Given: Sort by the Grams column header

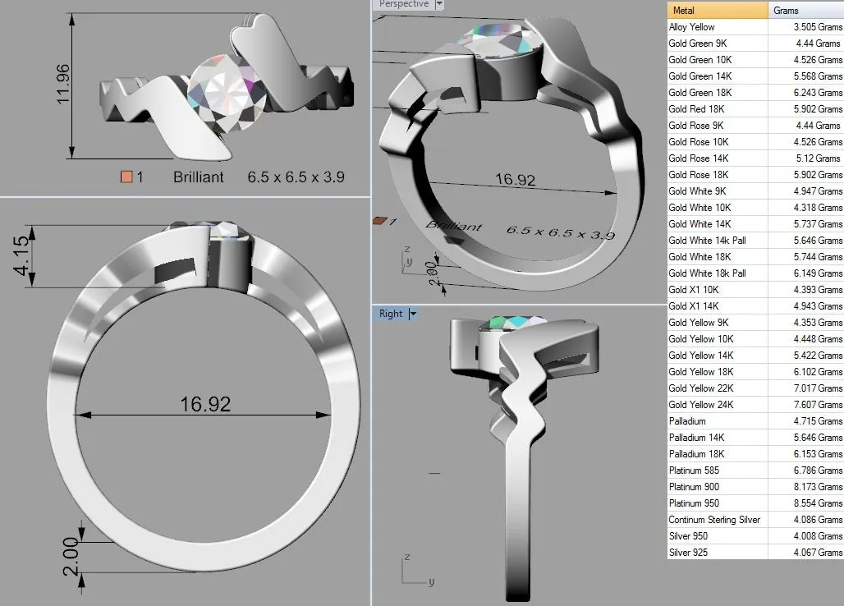Looking at the screenshot, I should pyautogui.click(x=806, y=10).
